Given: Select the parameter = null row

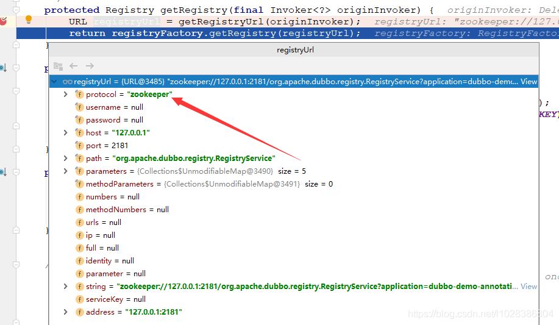Looking at the screenshot, I should (x=294, y=274).
